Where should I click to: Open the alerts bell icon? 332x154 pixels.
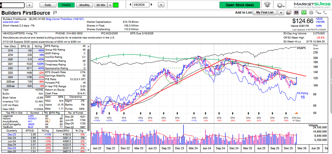(x=267, y=5)
